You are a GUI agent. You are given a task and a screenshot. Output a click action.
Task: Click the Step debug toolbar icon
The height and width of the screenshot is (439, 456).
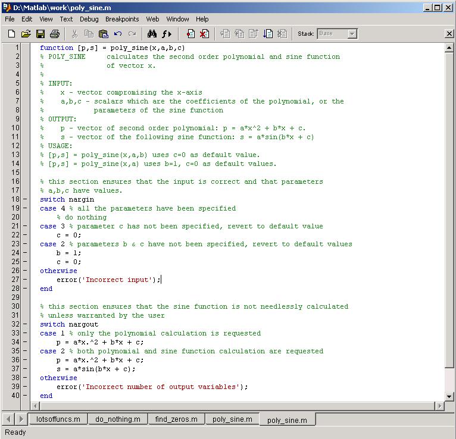(225, 34)
